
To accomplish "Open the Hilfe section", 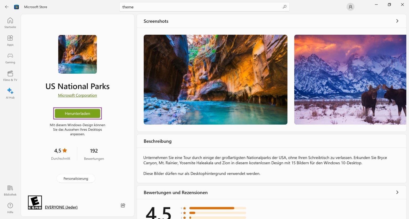I will [10, 208].
